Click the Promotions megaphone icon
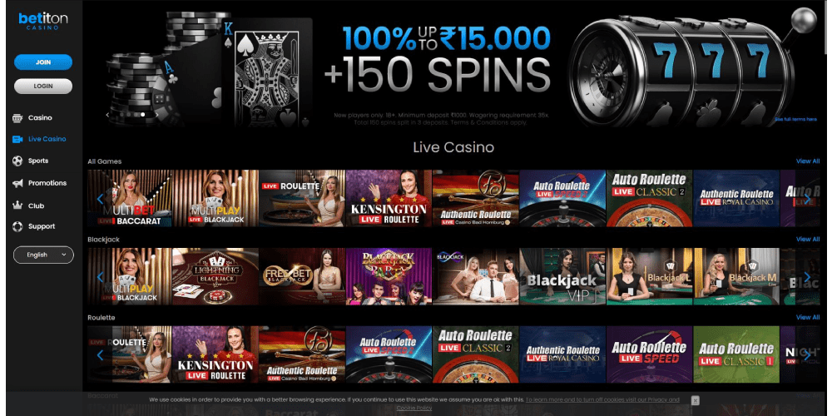The image size is (832, 416). [x=17, y=183]
